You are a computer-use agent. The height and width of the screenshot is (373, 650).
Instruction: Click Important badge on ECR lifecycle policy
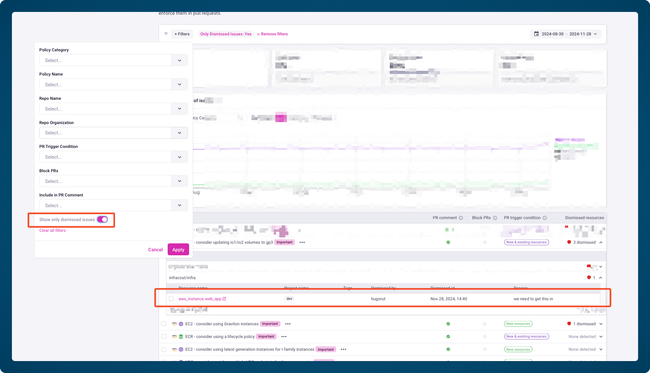(266, 336)
